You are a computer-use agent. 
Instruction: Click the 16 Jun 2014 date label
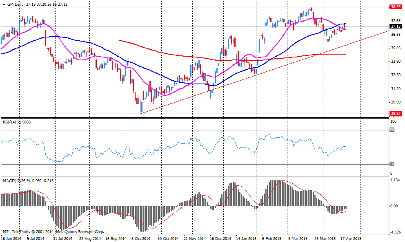[x=11, y=239]
